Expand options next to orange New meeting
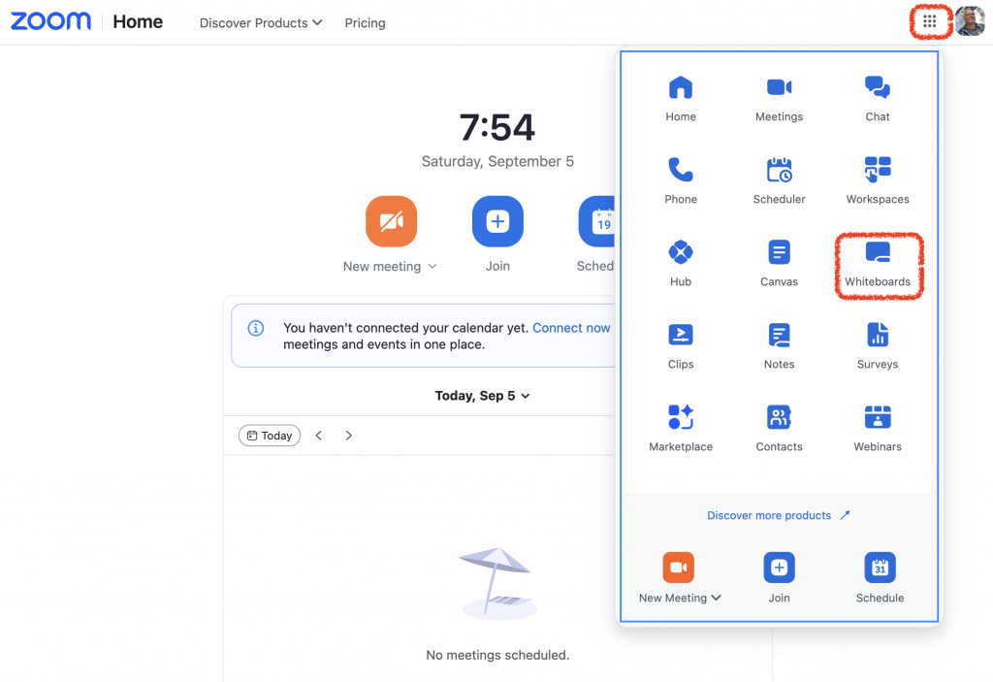993x682 pixels. pos(432,266)
